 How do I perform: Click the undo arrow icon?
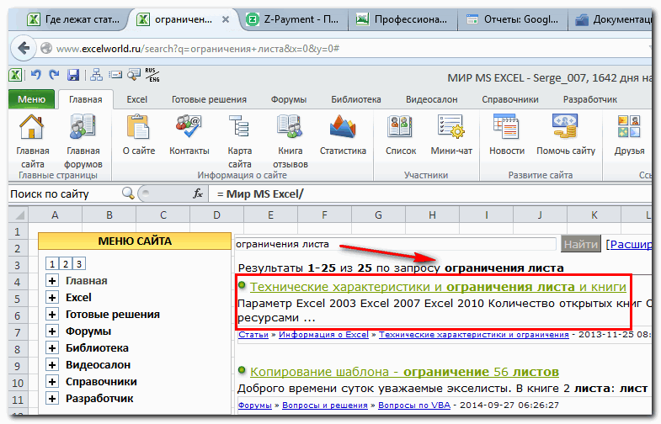(36, 76)
